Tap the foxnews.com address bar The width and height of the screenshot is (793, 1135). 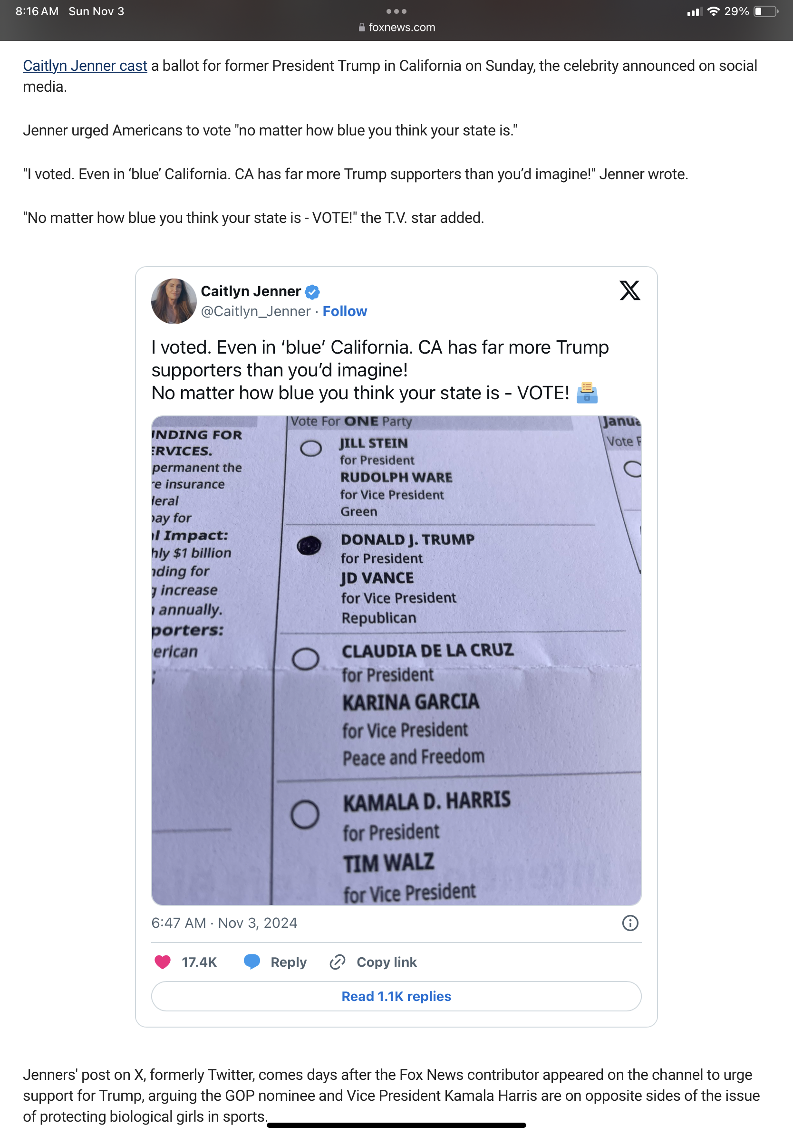[x=397, y=28]
